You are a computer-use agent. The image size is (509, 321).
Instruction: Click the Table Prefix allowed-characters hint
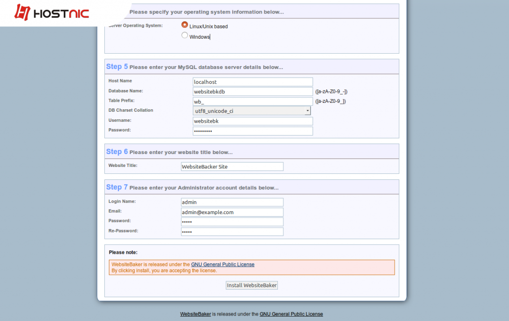(331, 101)
